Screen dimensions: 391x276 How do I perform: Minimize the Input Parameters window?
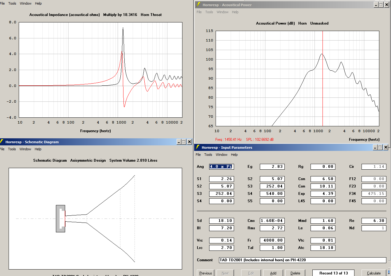click(x=376, y=147)
